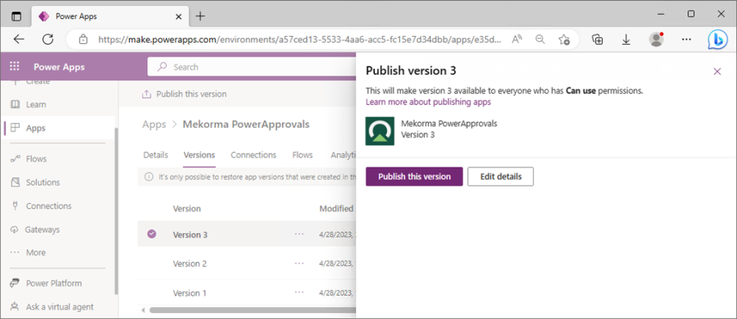737x319 pixels.
Task: Open the Power Apps waffle app launcher
Action: (x=15, y=66)
